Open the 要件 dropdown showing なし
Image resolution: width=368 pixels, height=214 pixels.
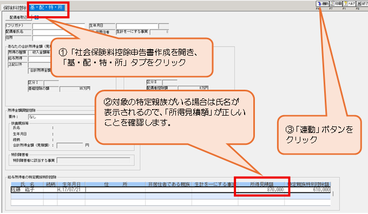[x=62, y=117]
